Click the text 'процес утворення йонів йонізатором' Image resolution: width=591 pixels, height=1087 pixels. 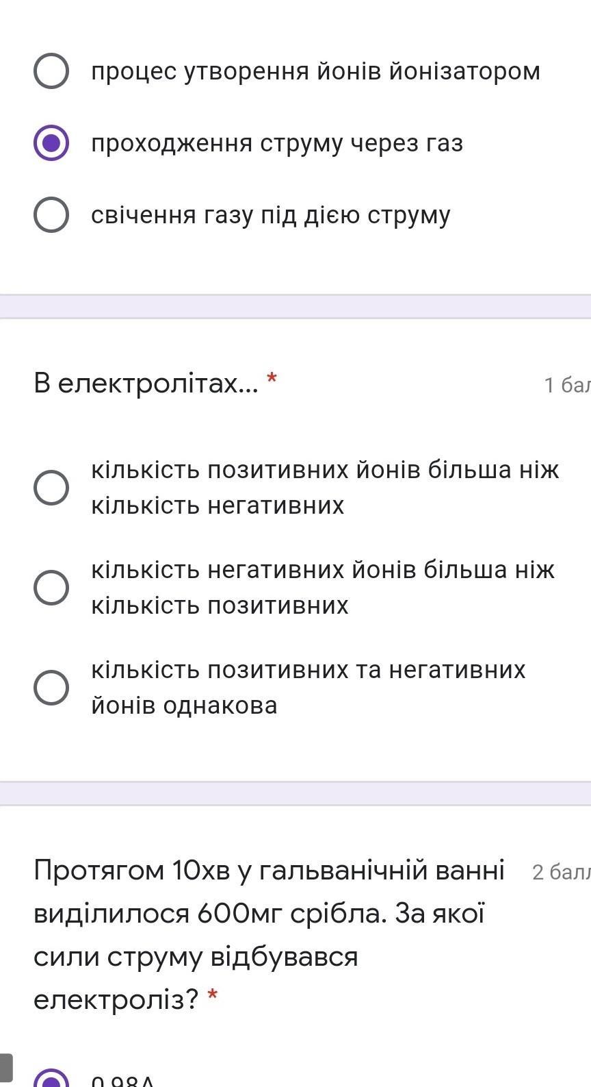coord(315,71)
